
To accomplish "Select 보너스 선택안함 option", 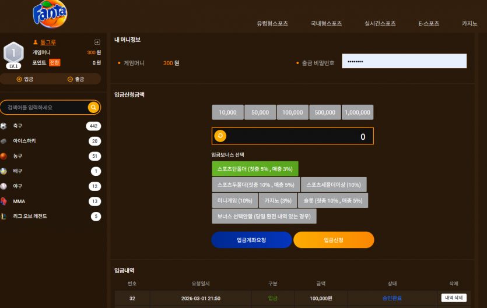I will tap(264, 216).
